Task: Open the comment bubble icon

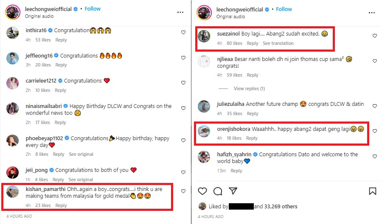Action: point(218,191)
